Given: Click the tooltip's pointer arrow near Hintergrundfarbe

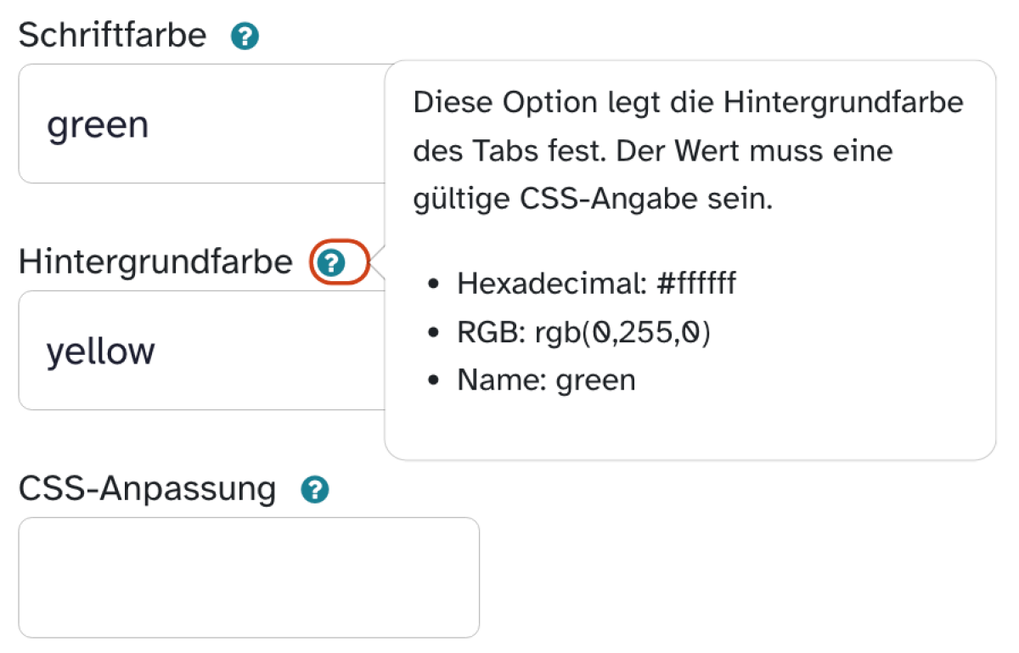Looking at the screenshot, I should tap(379, 263).
